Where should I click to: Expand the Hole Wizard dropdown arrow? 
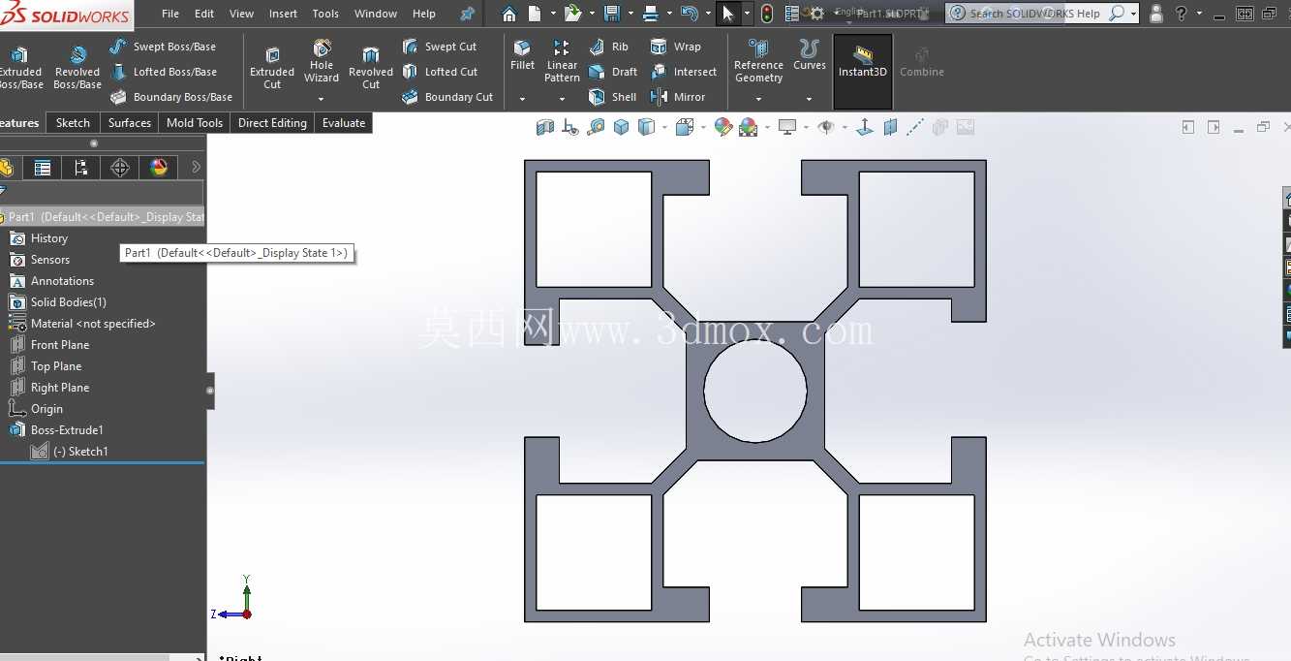pos(322,99)
